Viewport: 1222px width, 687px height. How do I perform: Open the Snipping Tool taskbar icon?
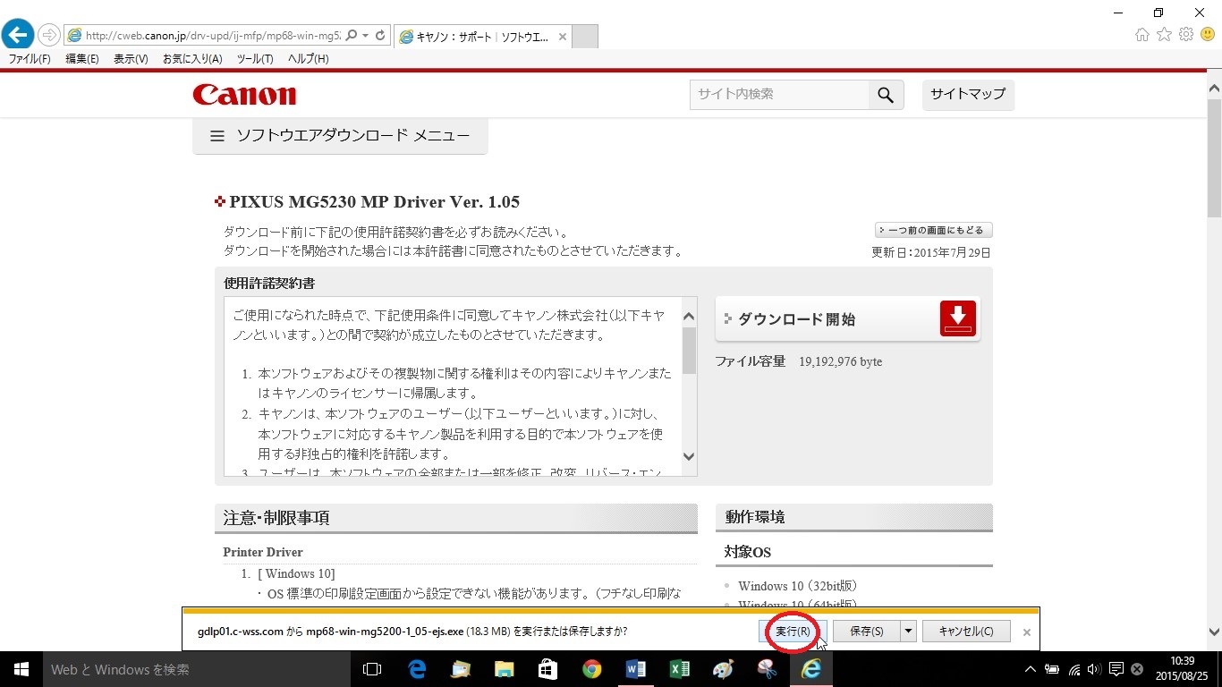767,669
